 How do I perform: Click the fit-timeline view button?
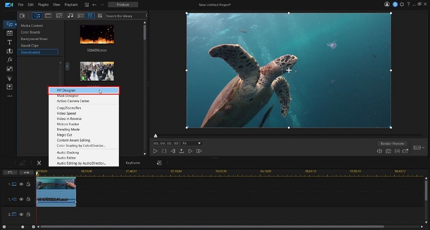point(27,172)
